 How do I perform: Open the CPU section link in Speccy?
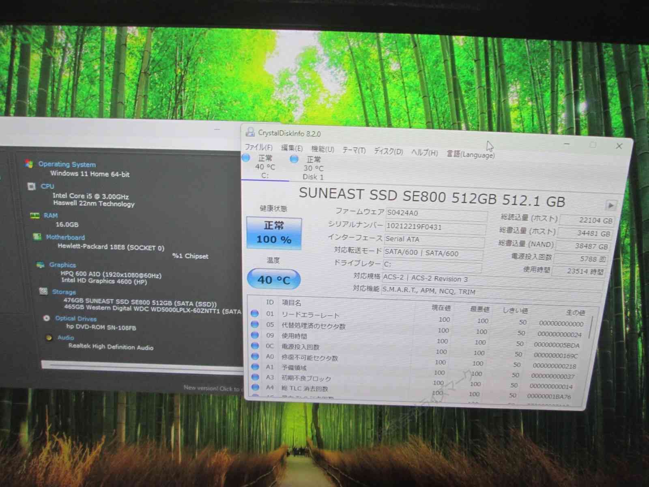[x=47, y=186]
